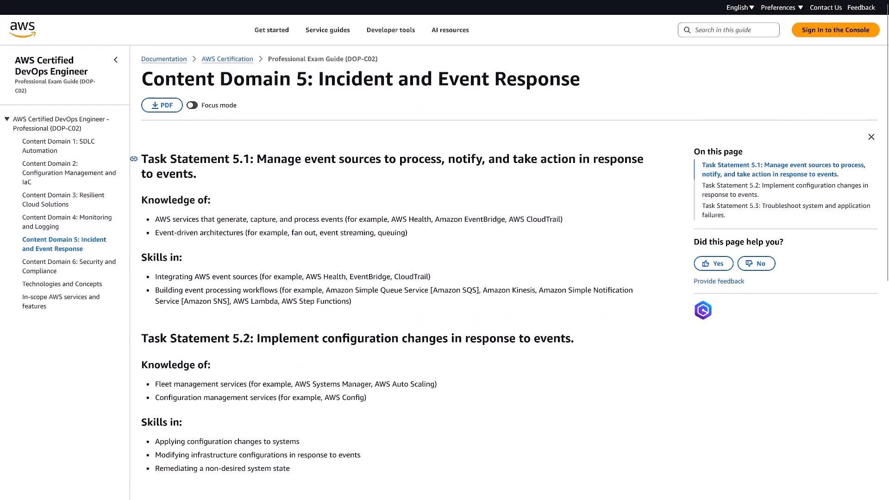The height and width of the screenshot is (500, 889).
Task: Click the AWS logo
Action: tap(22, 30)
